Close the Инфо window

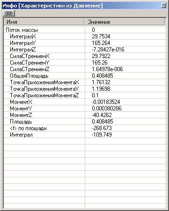coord(163,5)
